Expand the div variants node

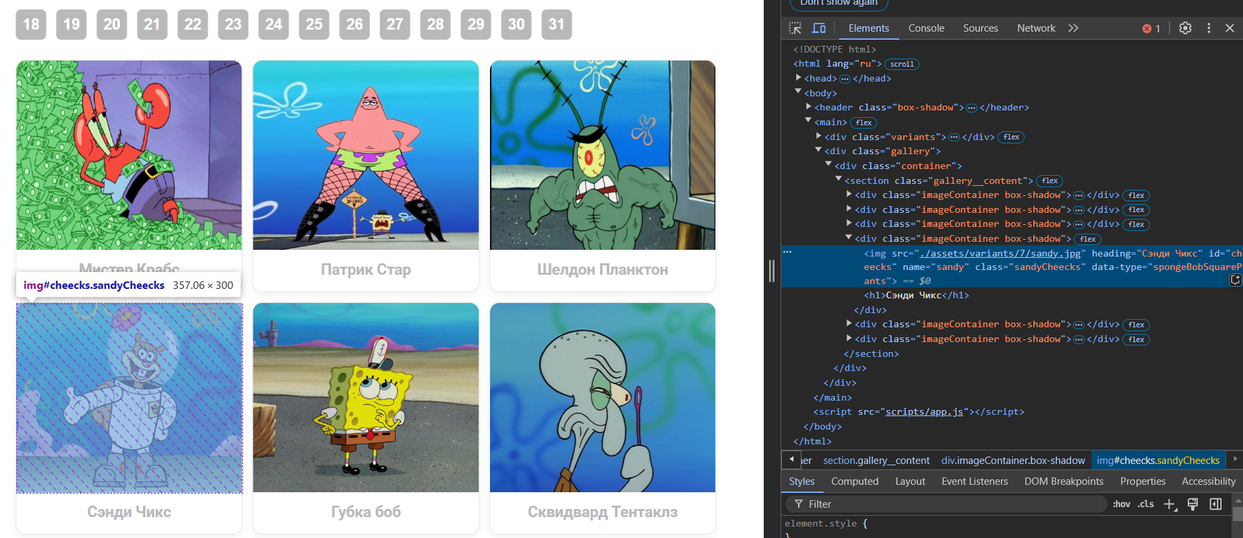click(819, 136)
